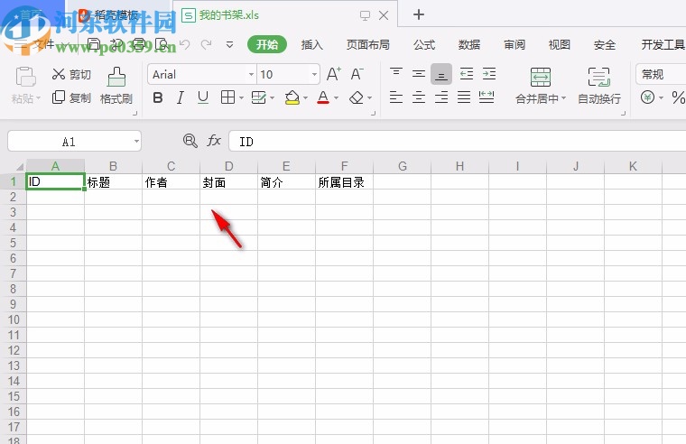Click the align left icon
The image size is (686, 444).
point(396,97)
